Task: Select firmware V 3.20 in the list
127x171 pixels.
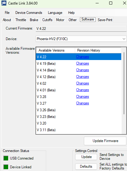Action: click(x=78, y=123)
